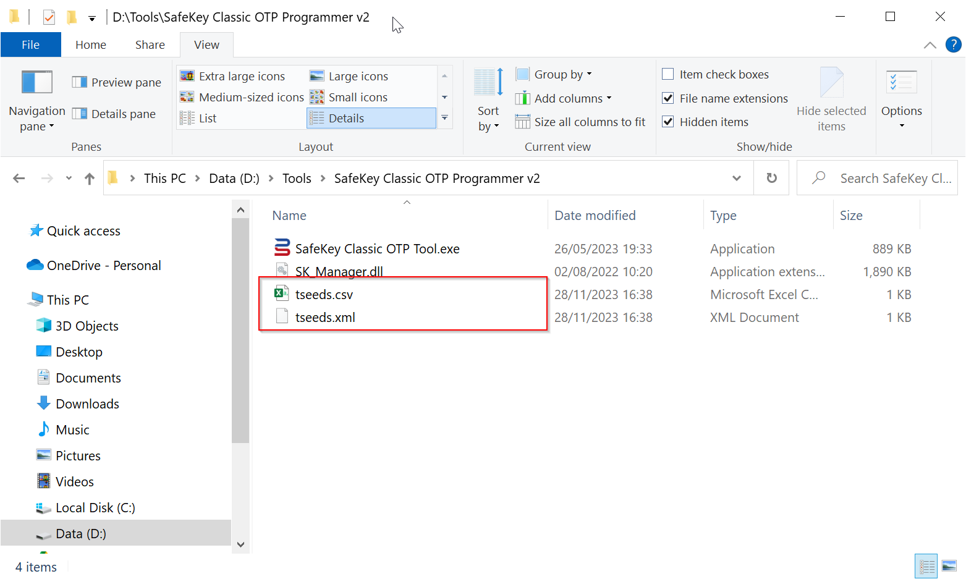
Task: Open the File tab
Action: [30, 44]
